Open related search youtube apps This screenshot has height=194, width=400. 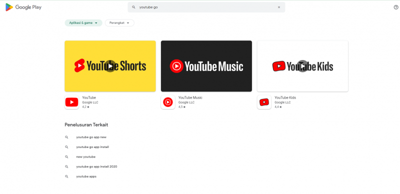86,176
